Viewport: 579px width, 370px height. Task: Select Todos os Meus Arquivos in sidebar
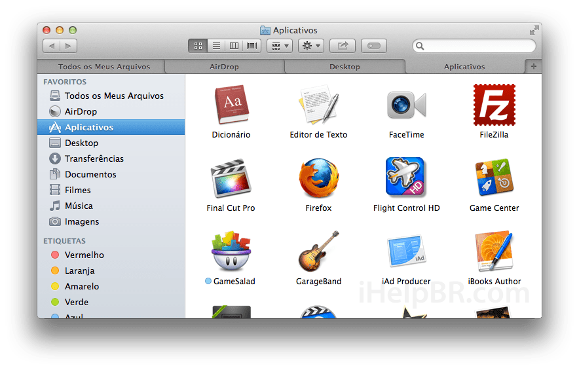click(111, 96)
